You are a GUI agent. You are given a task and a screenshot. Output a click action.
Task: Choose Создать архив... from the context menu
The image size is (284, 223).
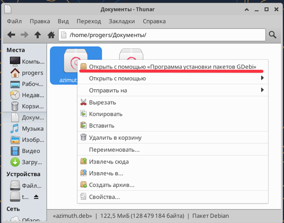(172, 185)
